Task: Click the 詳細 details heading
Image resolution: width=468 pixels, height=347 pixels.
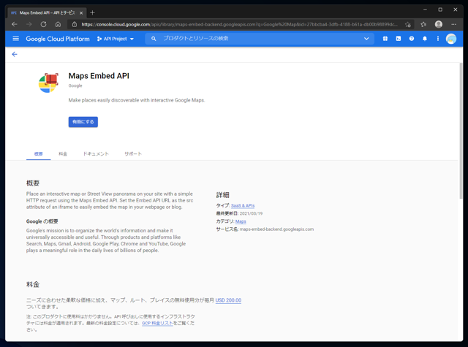Action: coord(222,195)
